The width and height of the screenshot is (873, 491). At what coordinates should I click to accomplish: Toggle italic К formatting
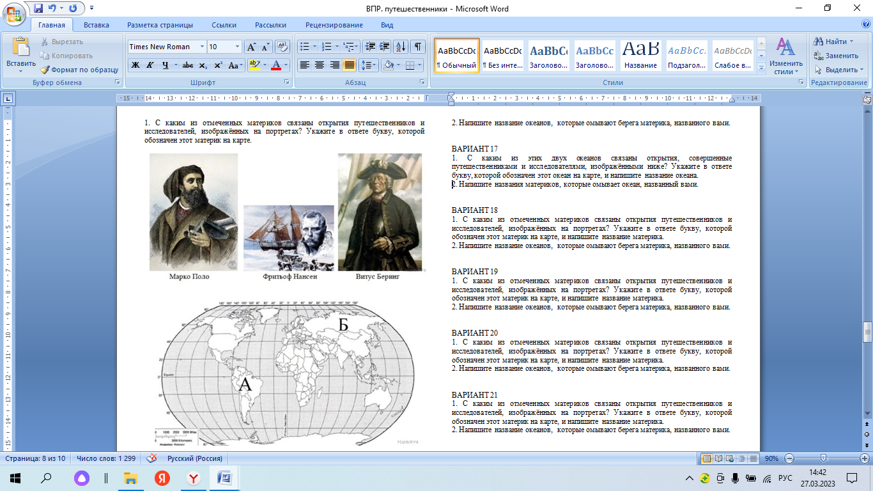(x=150, y=65)
